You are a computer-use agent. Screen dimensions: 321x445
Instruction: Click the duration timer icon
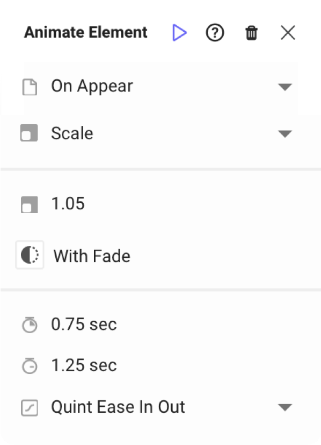(30, 324)
